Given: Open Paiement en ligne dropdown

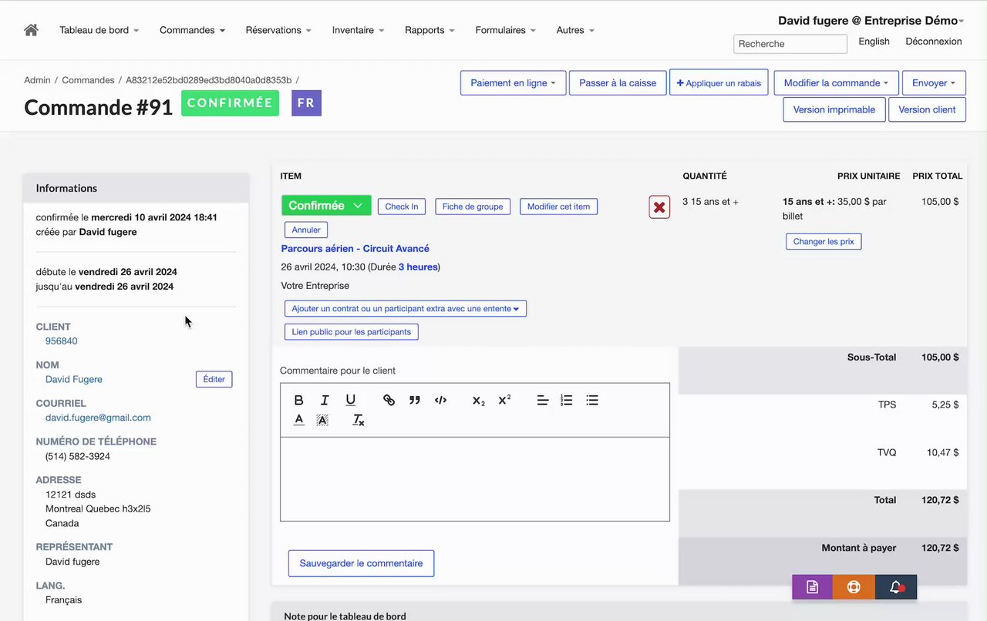Looking at the screenshot, I should (x=514, y=83).
